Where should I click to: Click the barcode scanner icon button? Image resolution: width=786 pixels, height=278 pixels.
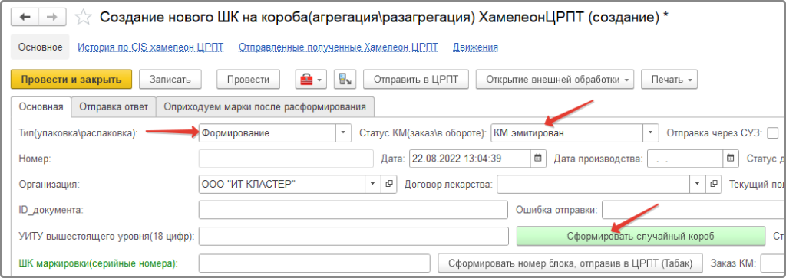[345, 80]
